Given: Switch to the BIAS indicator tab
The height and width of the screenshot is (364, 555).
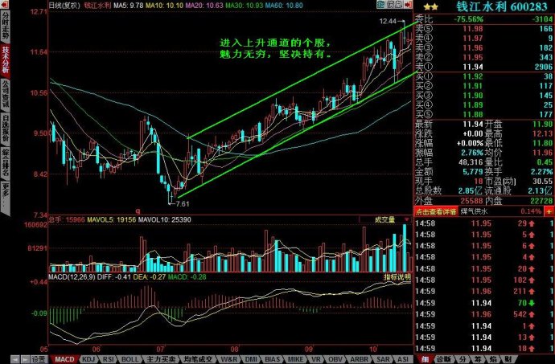Looking at the screenshot, I should 273,360.
